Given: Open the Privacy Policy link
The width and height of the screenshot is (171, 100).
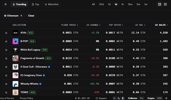Looking at the screenshot, I should [x=26, y=98].
